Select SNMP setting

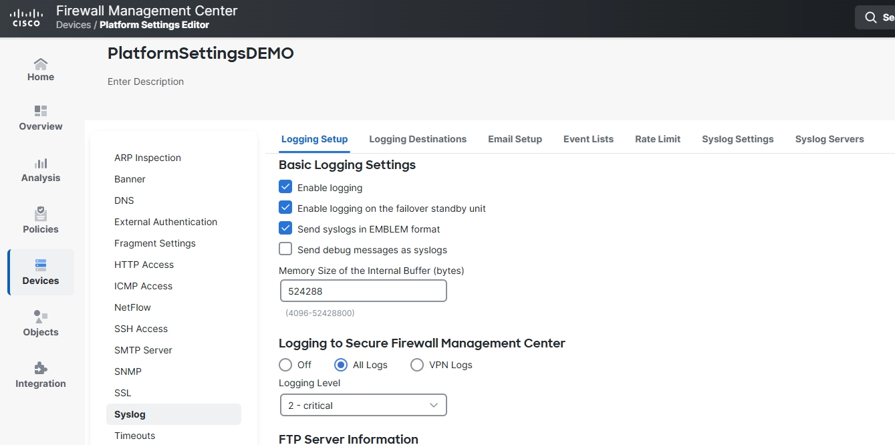click(128, 372)
